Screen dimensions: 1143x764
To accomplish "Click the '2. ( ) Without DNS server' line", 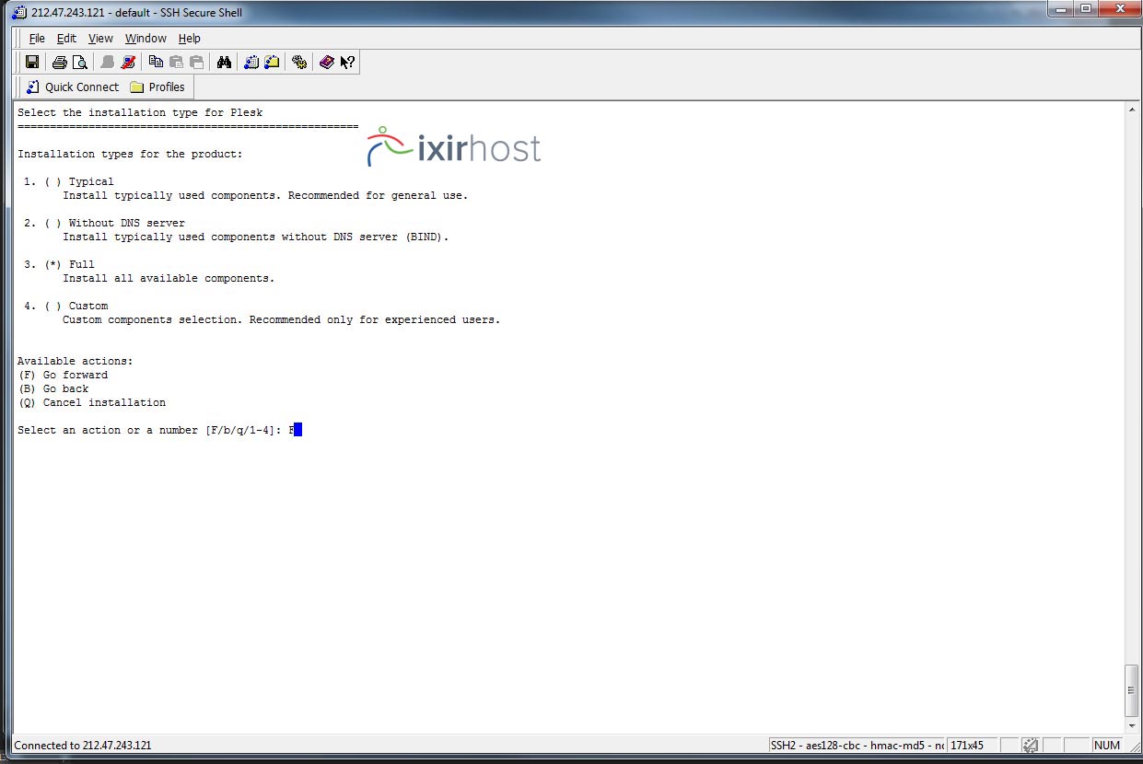I will tap(104, 223).
